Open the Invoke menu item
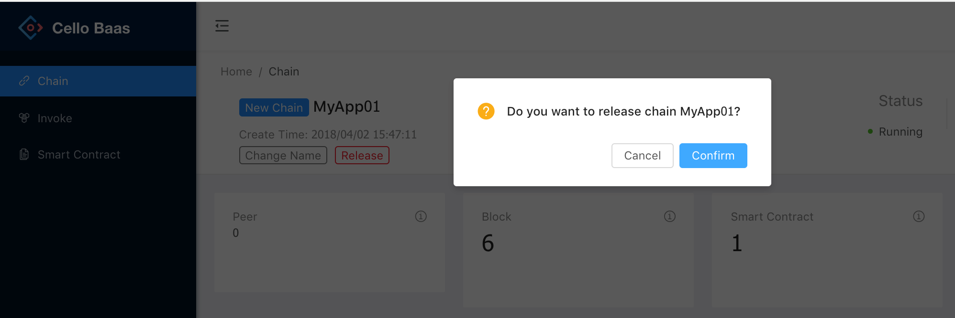The image size is (955, 318). pos(98,118)
